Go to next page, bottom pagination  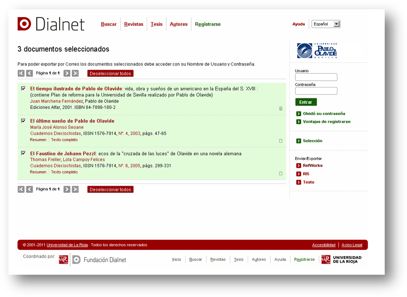pos(67,189)
